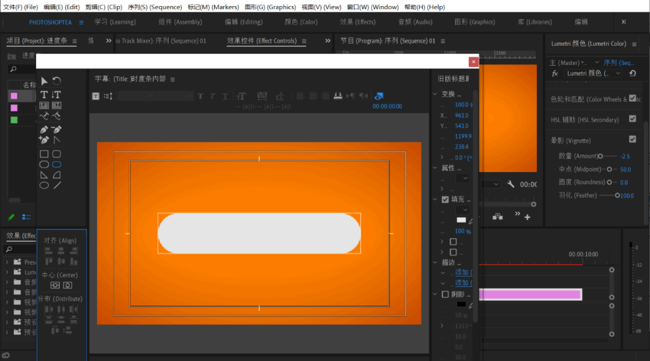650x361 pixels.
Task: Switch to the 效果 (Effects) workspace tab
Action: 357,22
